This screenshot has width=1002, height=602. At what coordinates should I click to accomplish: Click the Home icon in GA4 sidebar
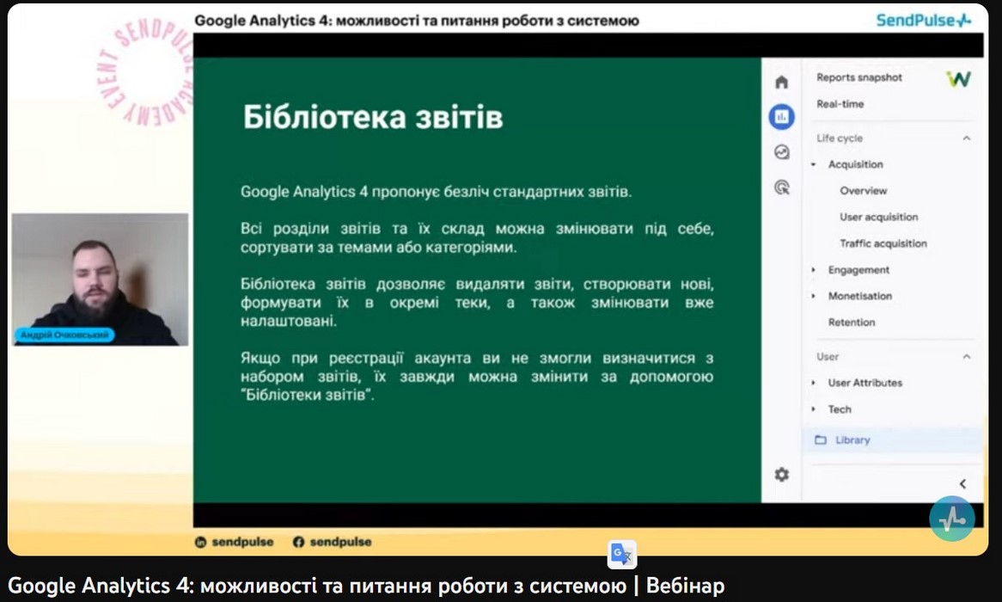coord(781,82)
